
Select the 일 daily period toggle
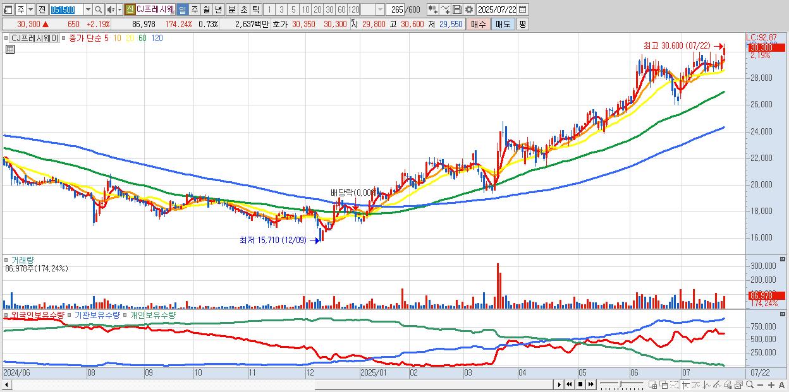pyautogui.click(x=182, y=10)
